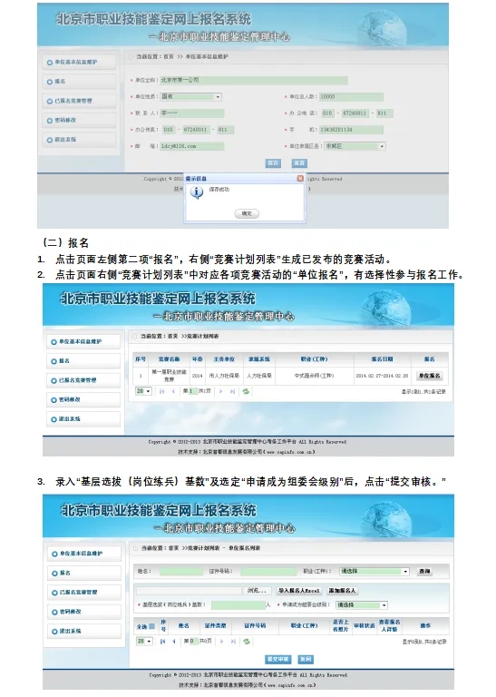The height and width of the screenshot is (697, 496).
Task: Click the 单位全称 field containing 北京市第一公司
Action: 254,80
